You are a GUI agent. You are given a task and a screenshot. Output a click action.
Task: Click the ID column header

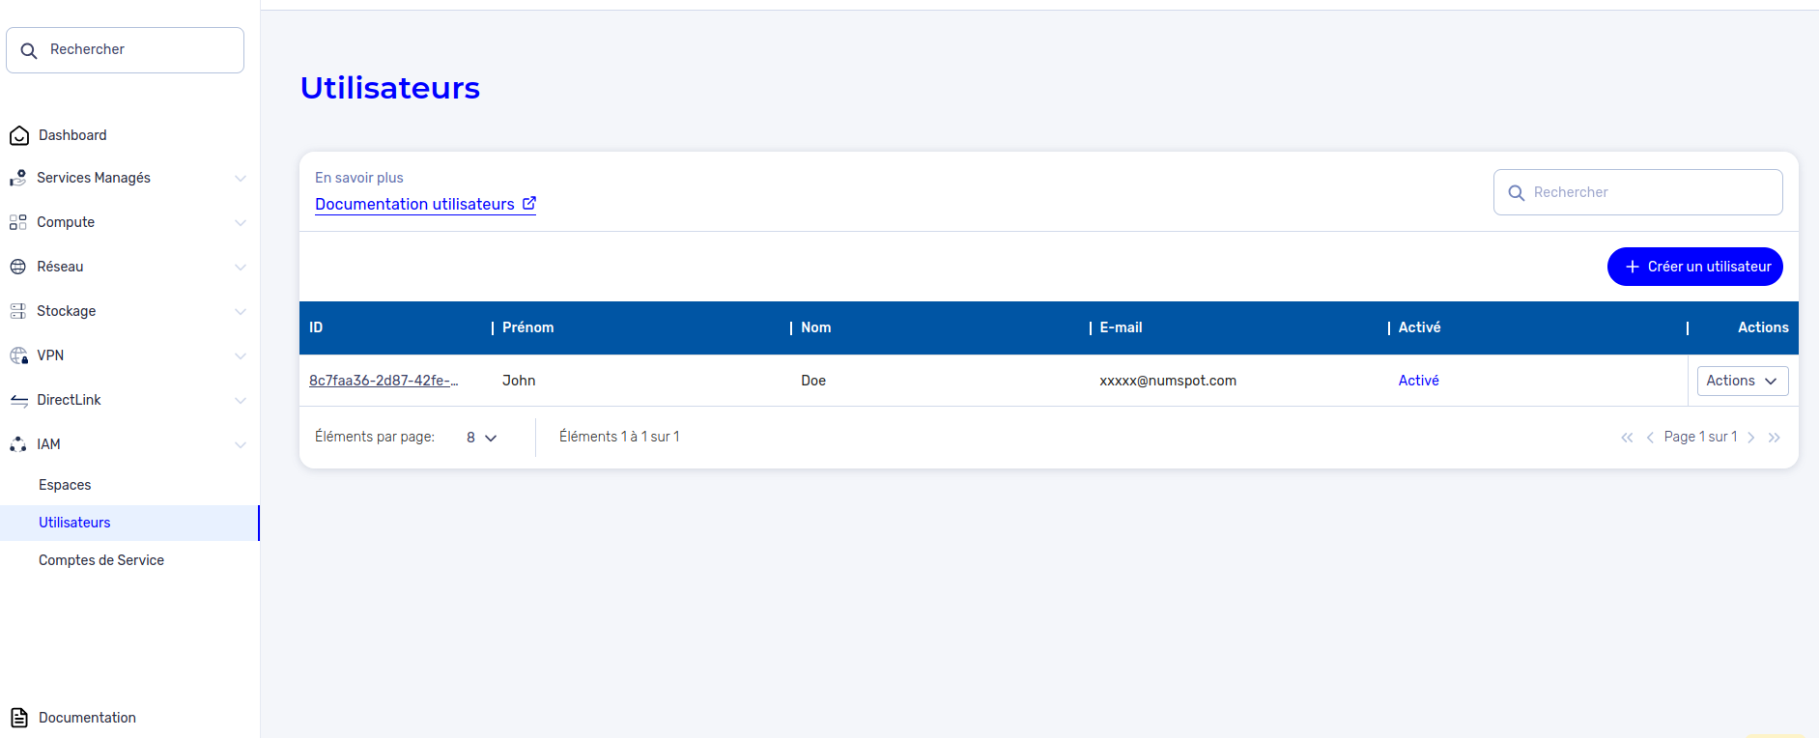[x=316, y=327]
